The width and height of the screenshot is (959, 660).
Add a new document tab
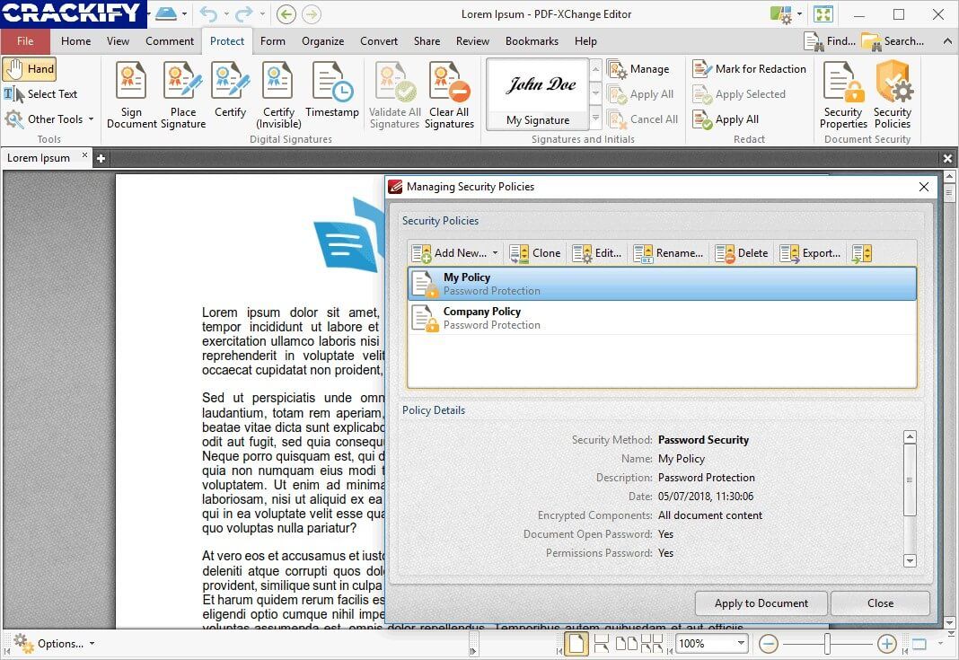pyautogui.click(x=101, y=158)
